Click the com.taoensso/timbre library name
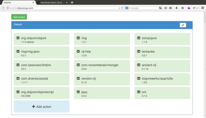 click(36, 65)
